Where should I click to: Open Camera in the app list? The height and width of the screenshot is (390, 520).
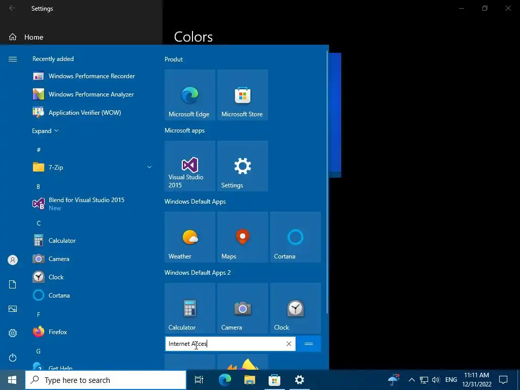[92, 258]
